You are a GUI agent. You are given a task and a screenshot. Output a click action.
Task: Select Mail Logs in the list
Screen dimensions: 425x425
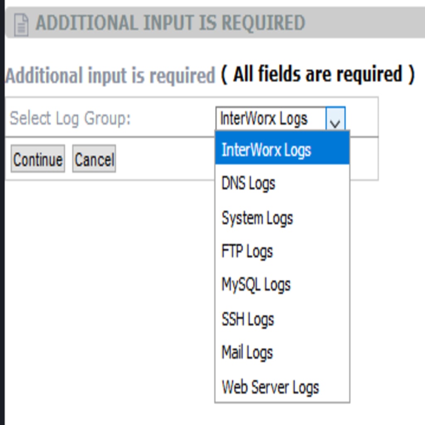click(282, 353)
